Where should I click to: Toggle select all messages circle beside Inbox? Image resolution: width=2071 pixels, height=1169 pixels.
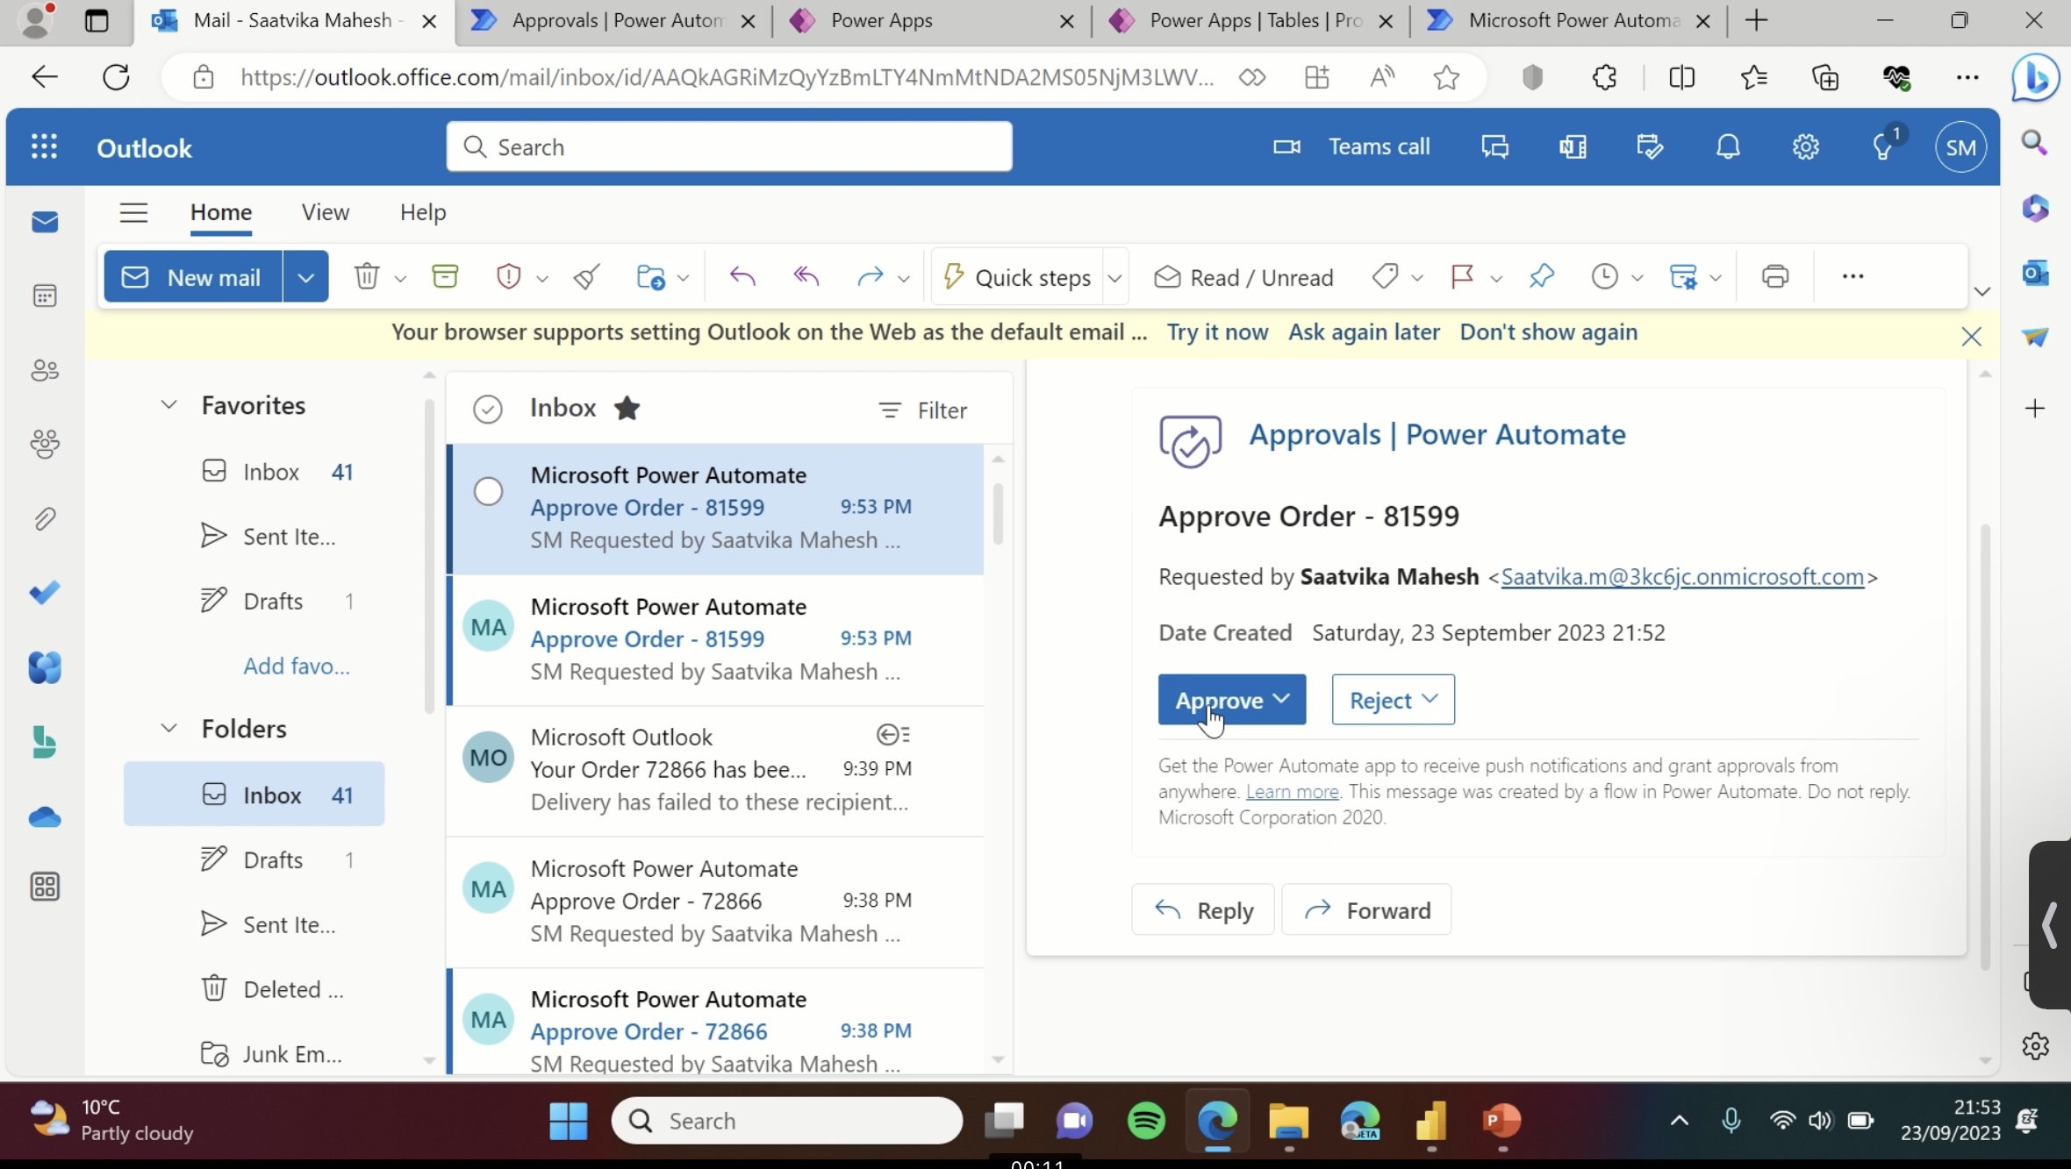click(487, 409)
